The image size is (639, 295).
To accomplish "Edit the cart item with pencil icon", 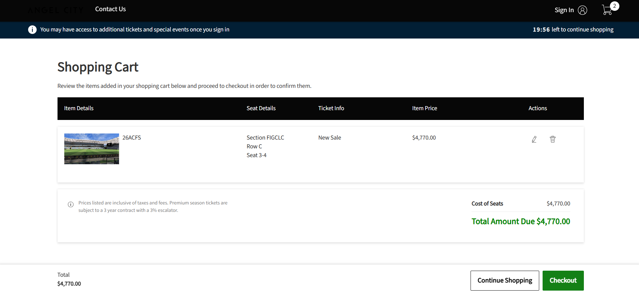I will (534, 139).
